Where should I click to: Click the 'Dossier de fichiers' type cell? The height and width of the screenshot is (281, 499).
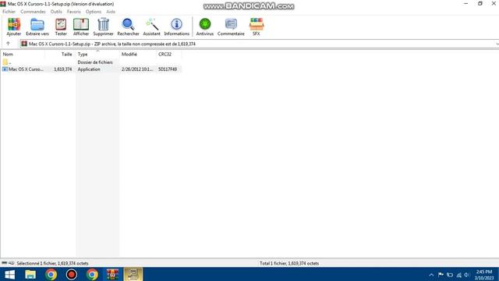(x=95, y=62)
